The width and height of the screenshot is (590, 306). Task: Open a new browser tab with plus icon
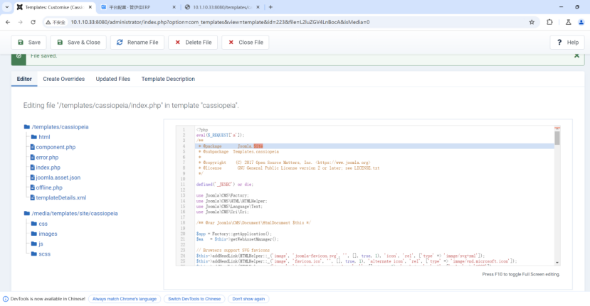click(270, 7)
